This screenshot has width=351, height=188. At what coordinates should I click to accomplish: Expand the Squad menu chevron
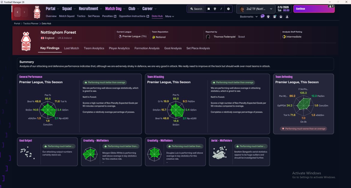(75, 9)
